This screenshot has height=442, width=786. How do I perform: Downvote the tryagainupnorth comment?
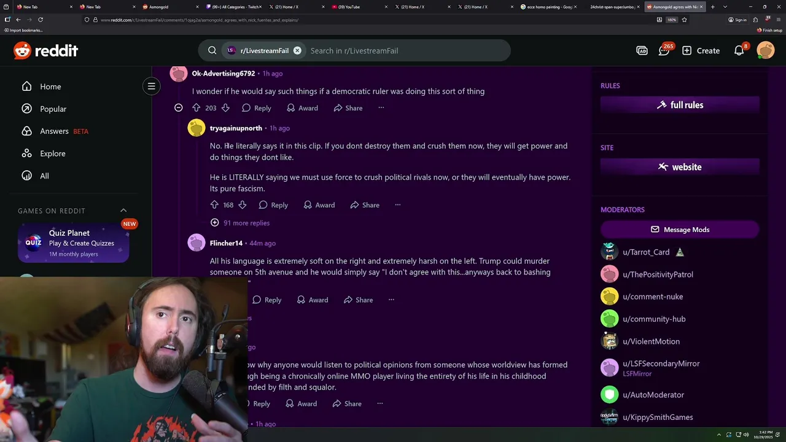(x=242, y=205)
